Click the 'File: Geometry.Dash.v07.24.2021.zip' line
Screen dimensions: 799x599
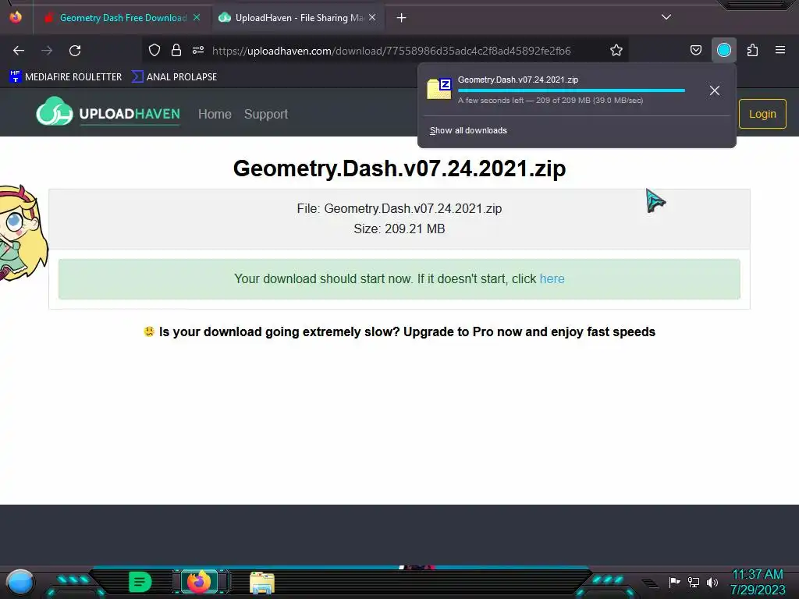399,208
